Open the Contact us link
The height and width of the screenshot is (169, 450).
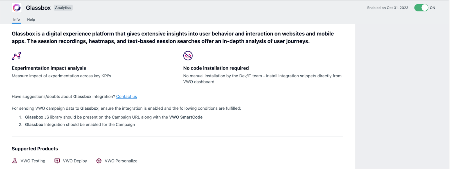(127, 96)
